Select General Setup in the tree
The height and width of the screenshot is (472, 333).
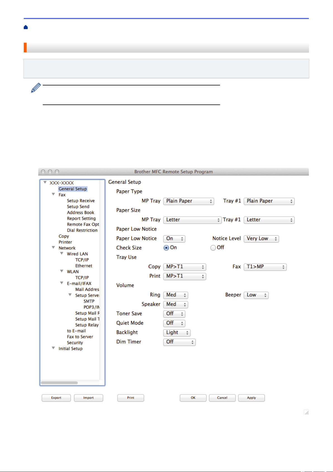pos(73,189)
